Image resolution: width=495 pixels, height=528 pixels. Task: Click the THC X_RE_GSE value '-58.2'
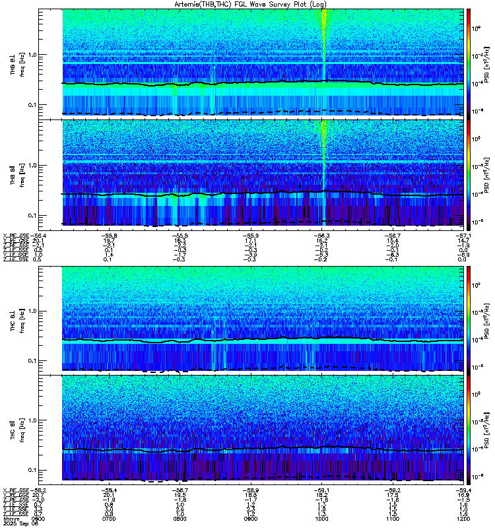[38, 490]
